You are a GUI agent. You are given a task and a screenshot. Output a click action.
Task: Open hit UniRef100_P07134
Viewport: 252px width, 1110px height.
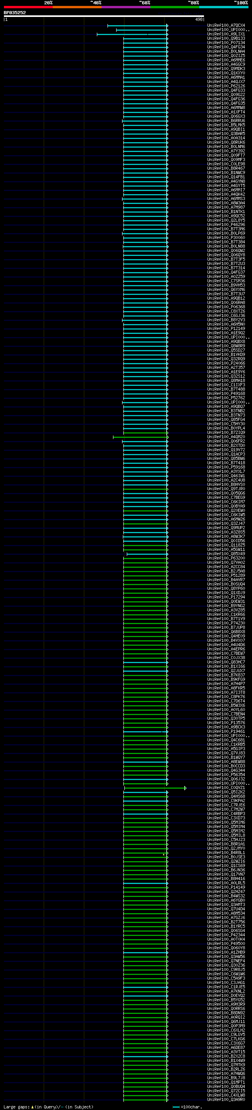click(226, 43)
